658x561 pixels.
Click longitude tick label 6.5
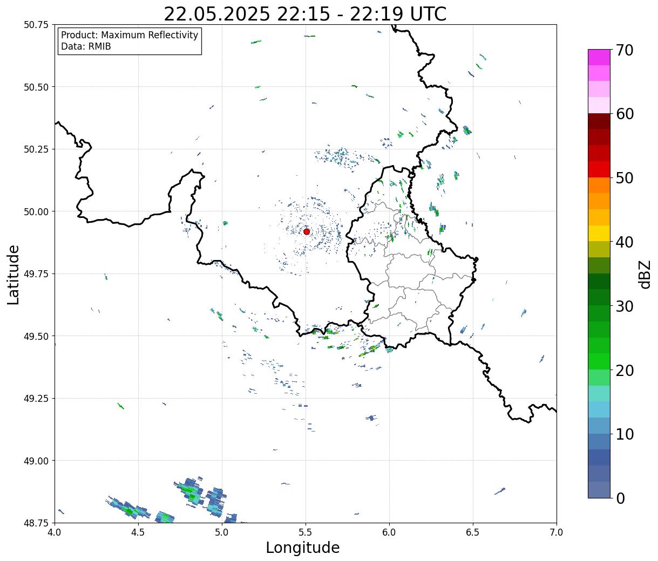(x=473, y=532)
